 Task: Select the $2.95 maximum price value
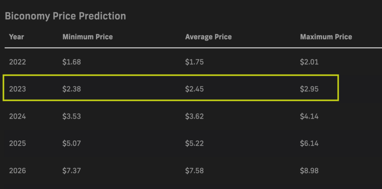coord(309,89)
